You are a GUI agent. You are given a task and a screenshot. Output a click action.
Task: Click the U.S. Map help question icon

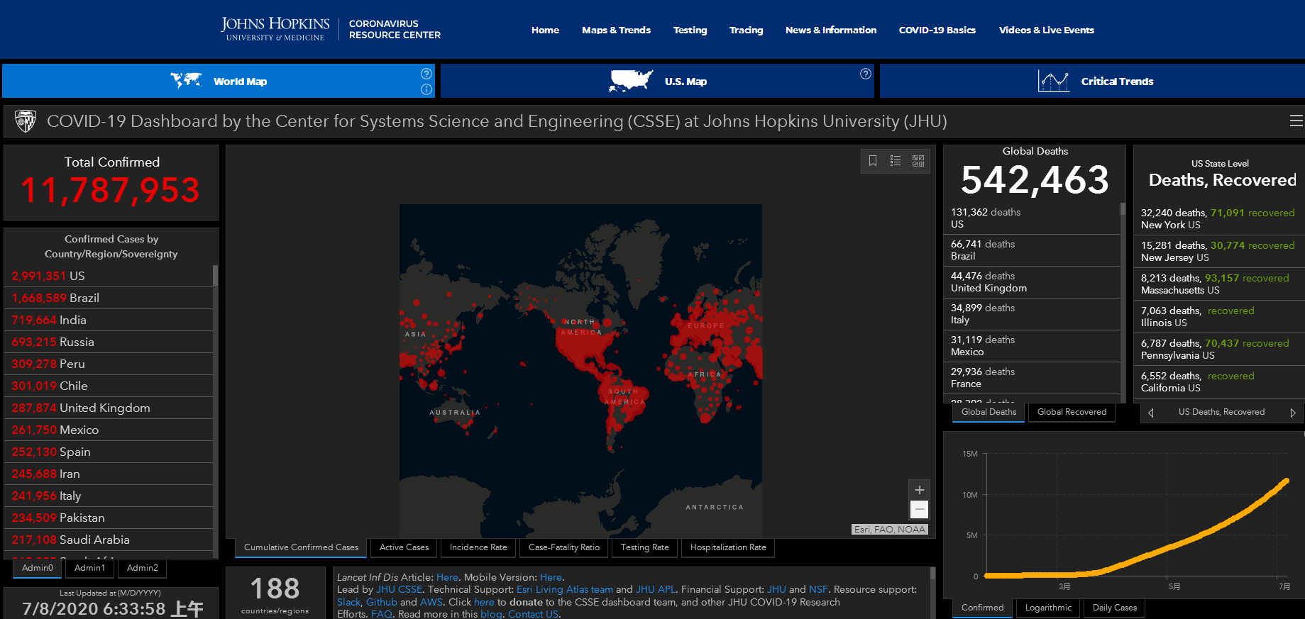pyautogui.click(x=866, y=74)
